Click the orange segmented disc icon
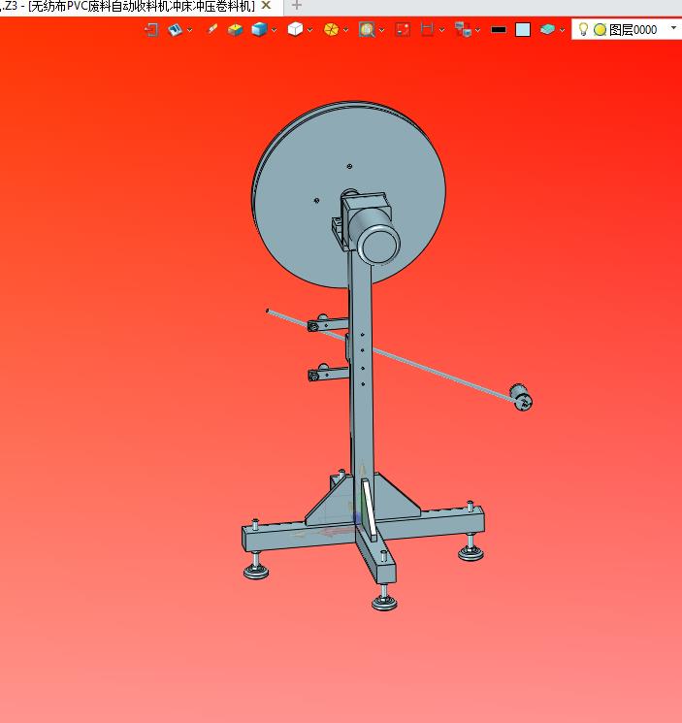682x723 pixels. coord(332,30)
